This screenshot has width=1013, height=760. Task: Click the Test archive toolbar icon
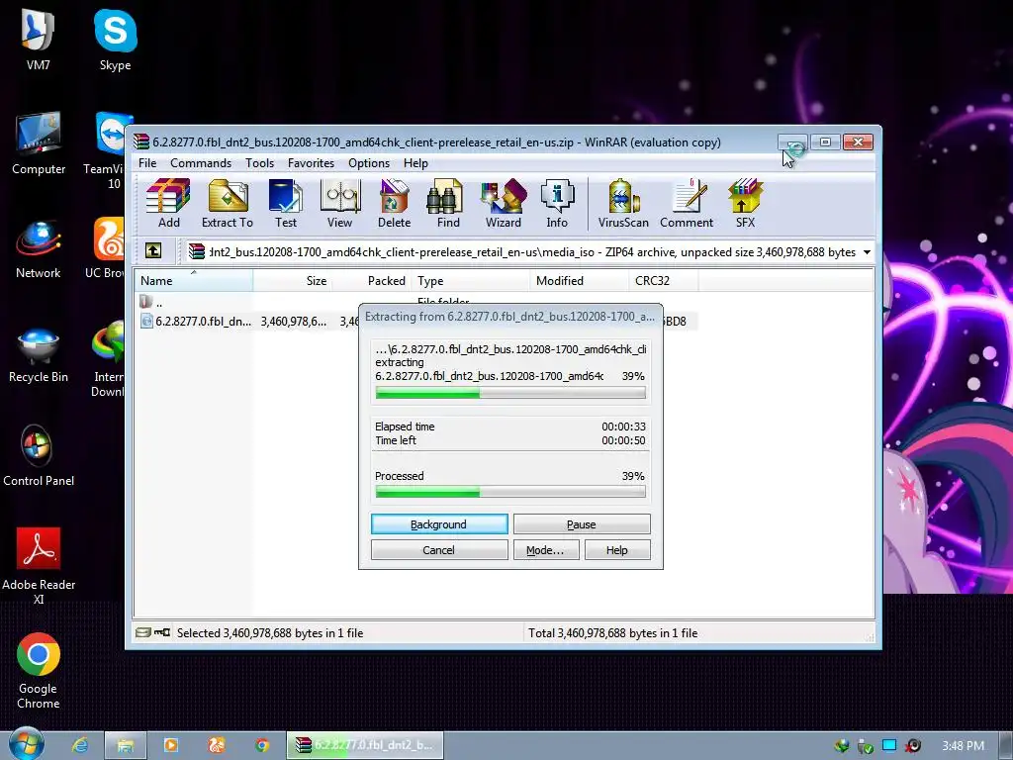(x=286, y=204)
